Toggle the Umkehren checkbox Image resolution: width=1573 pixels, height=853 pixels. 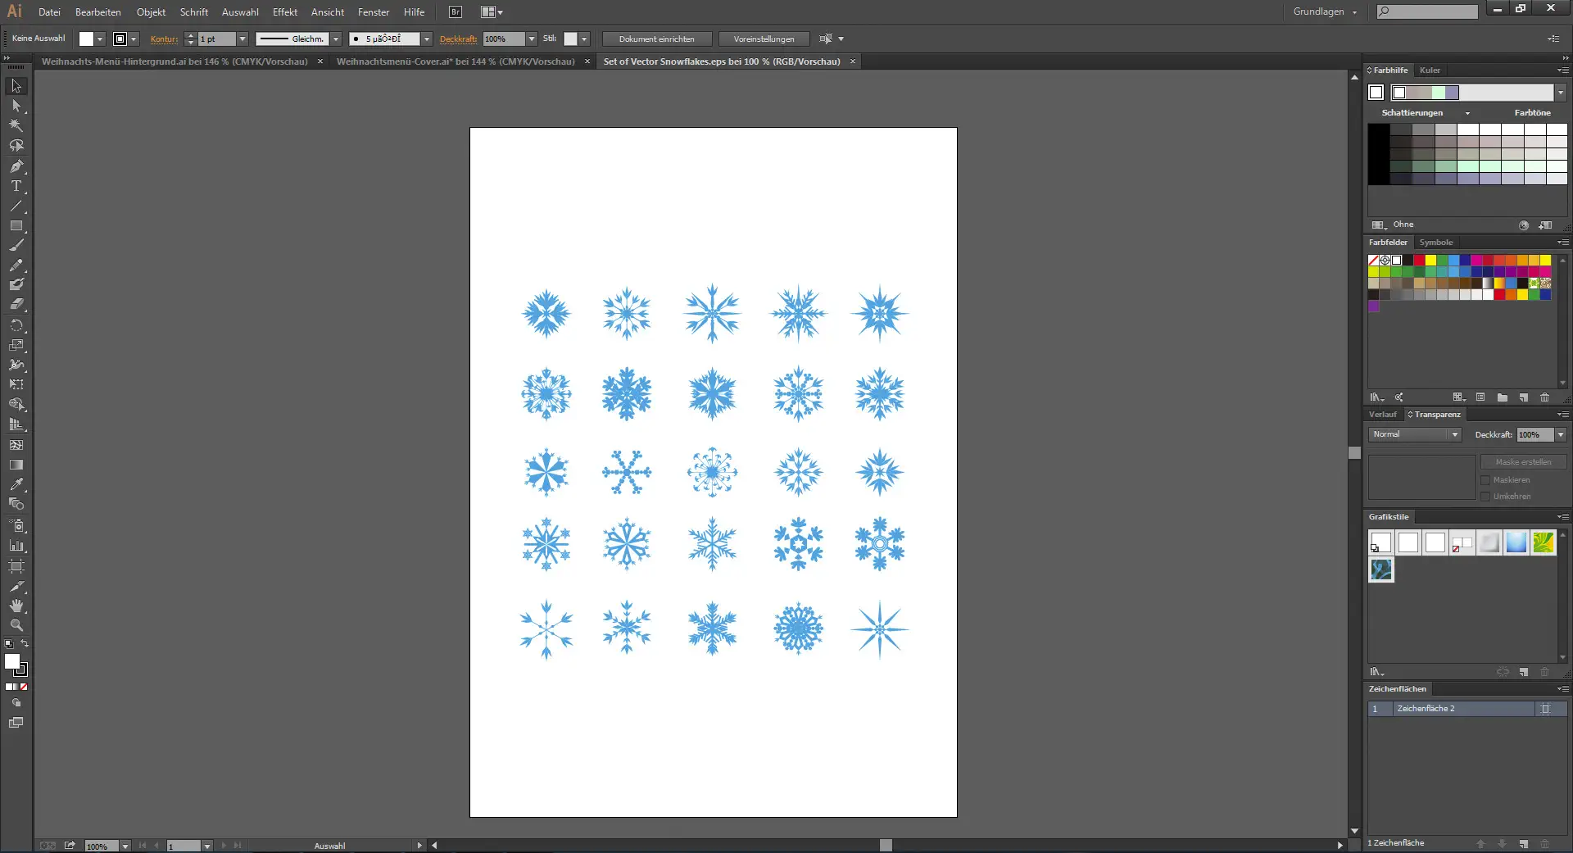point(1485,497)
